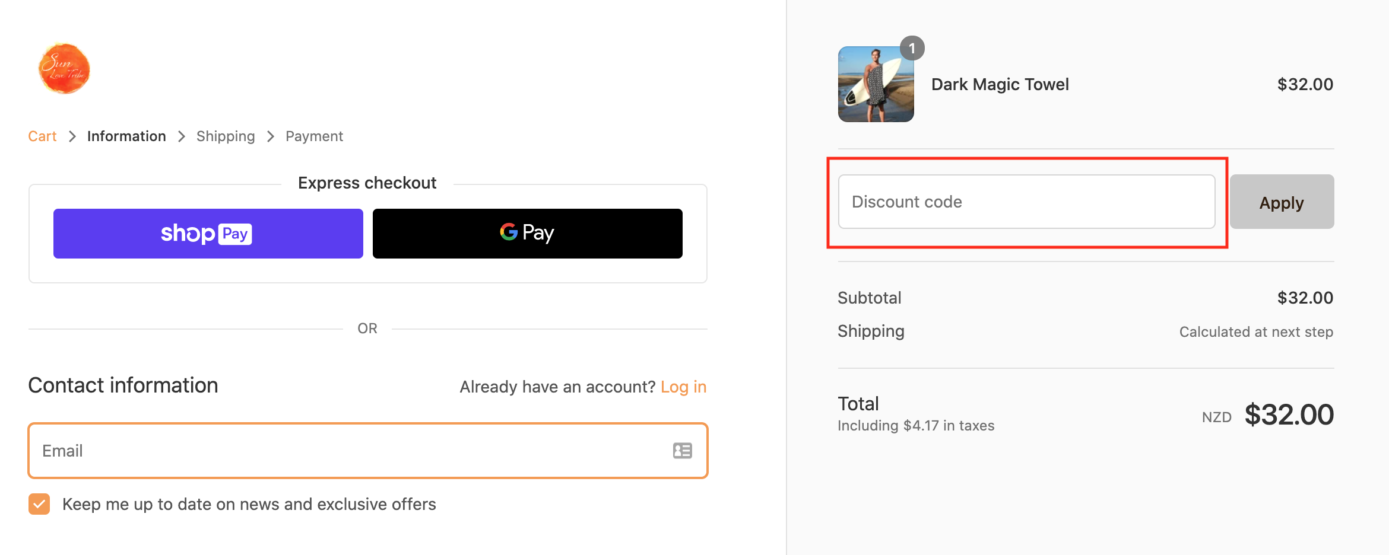The image size is (1389, 555).
Task: Select the Dark Magic Towel product title
Action: [x=1000, y=84]
